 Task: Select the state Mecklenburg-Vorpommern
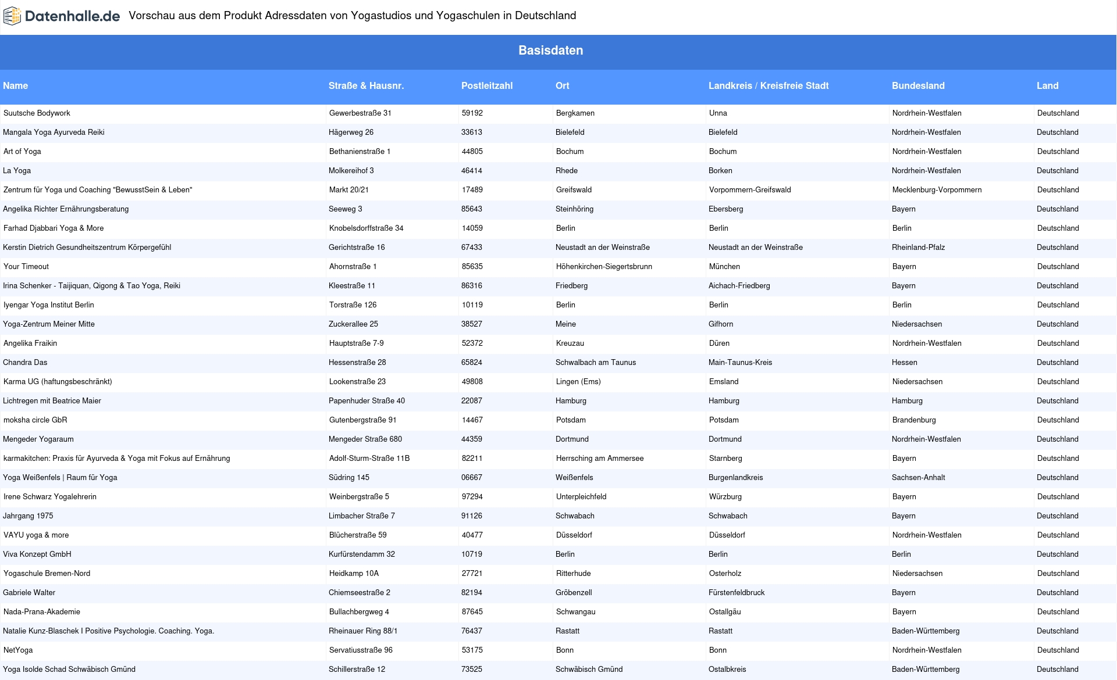937,189
